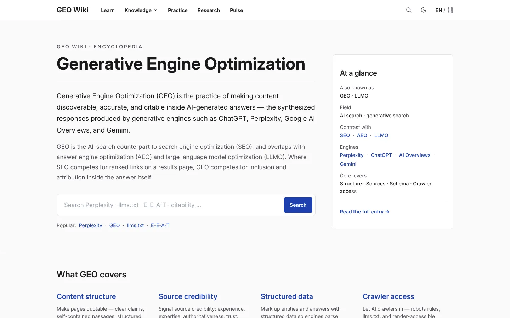Open Gemini link under Engines
The width and height of the screenshot is (510, 318).
[x=348, y=164]
